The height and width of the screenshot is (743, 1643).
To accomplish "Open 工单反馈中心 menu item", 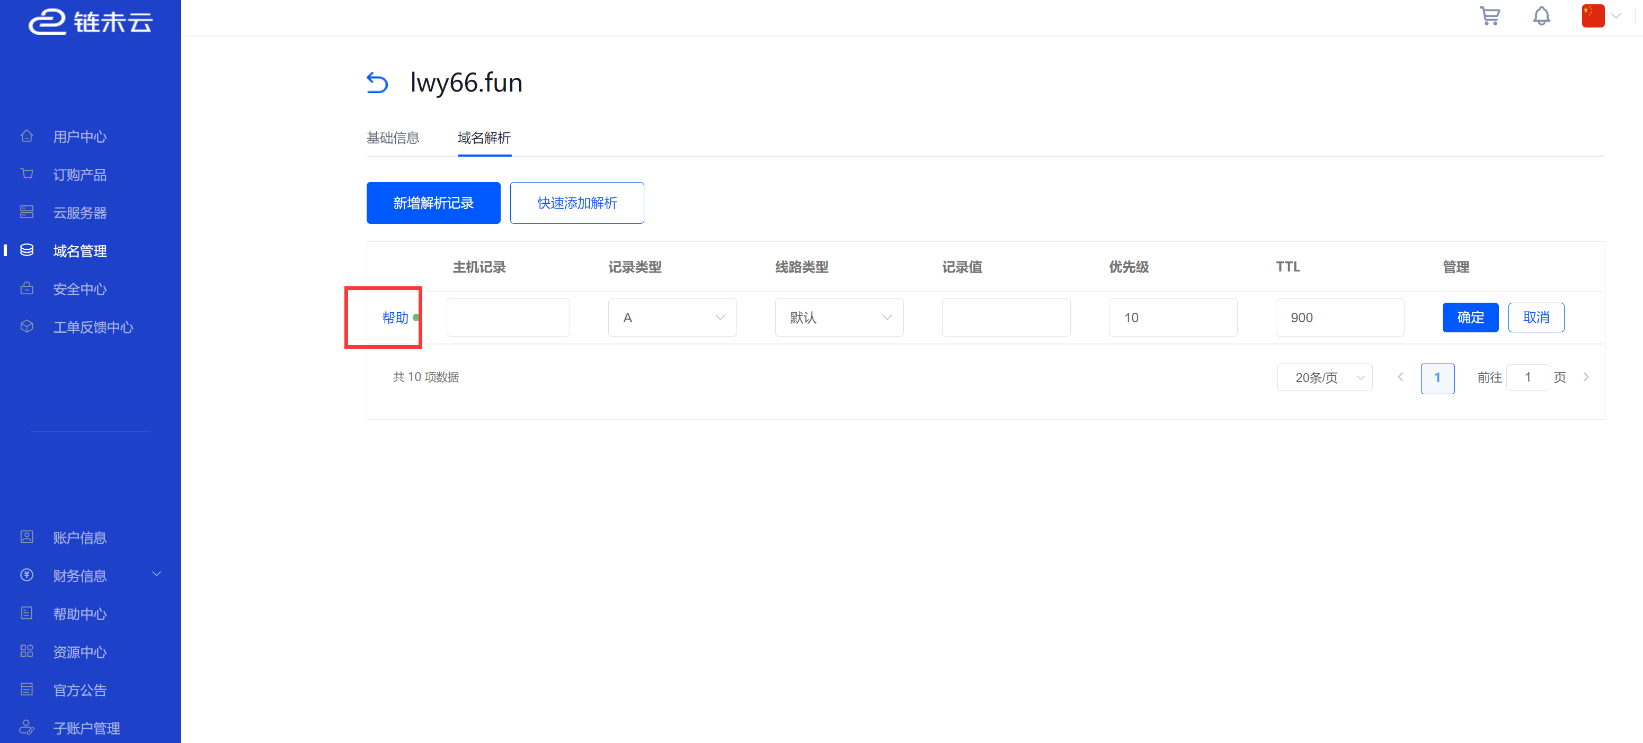I will (x=93, y=328).
